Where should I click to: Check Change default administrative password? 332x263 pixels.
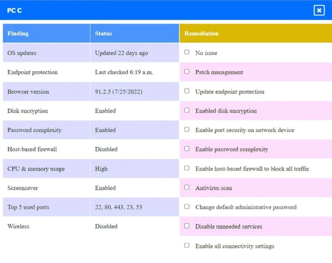click(x=187, y=206)
